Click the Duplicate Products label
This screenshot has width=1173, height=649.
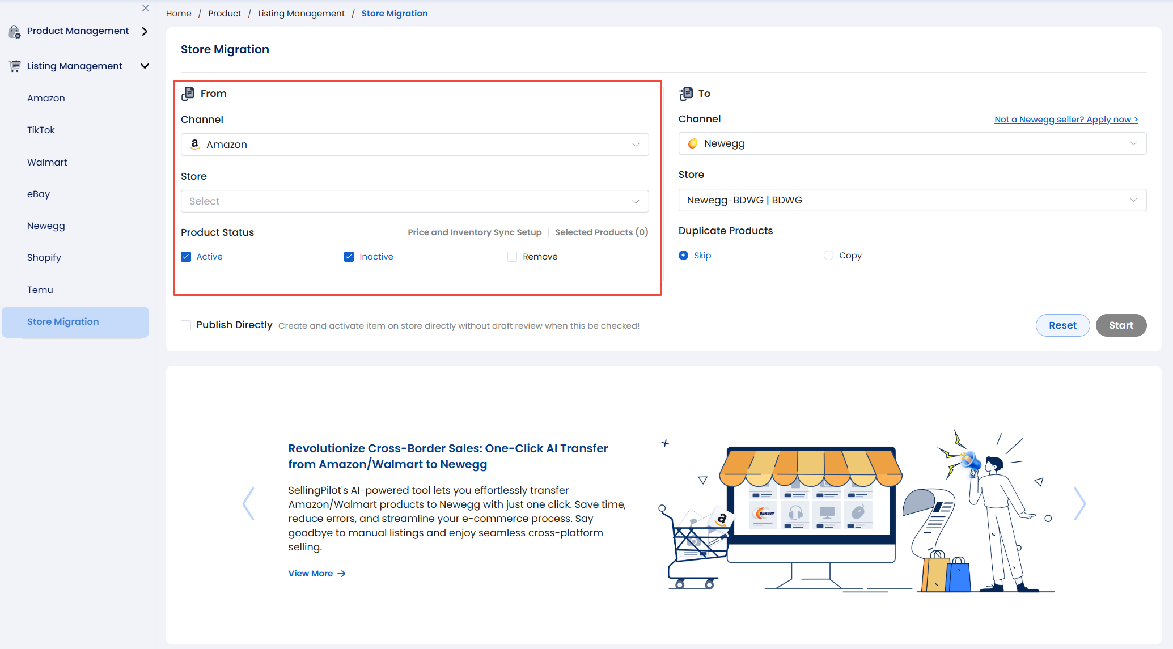(726, 231)
